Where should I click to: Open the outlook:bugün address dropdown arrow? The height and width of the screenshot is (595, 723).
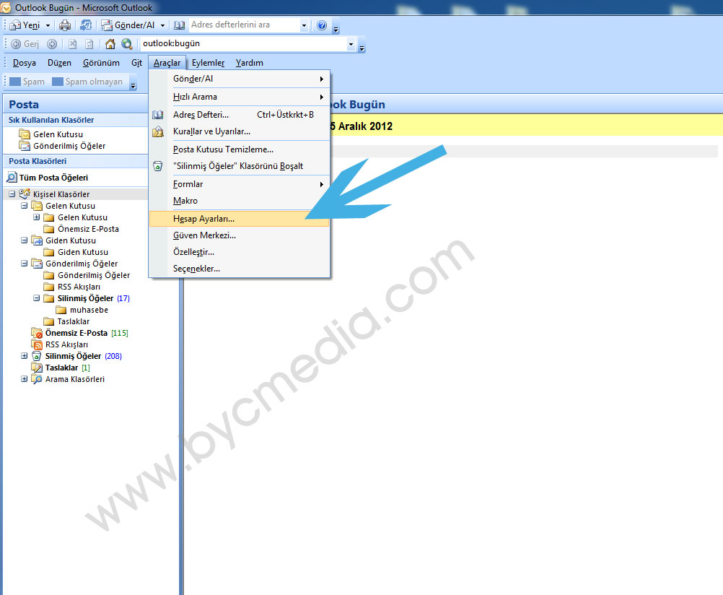point(351,44)
